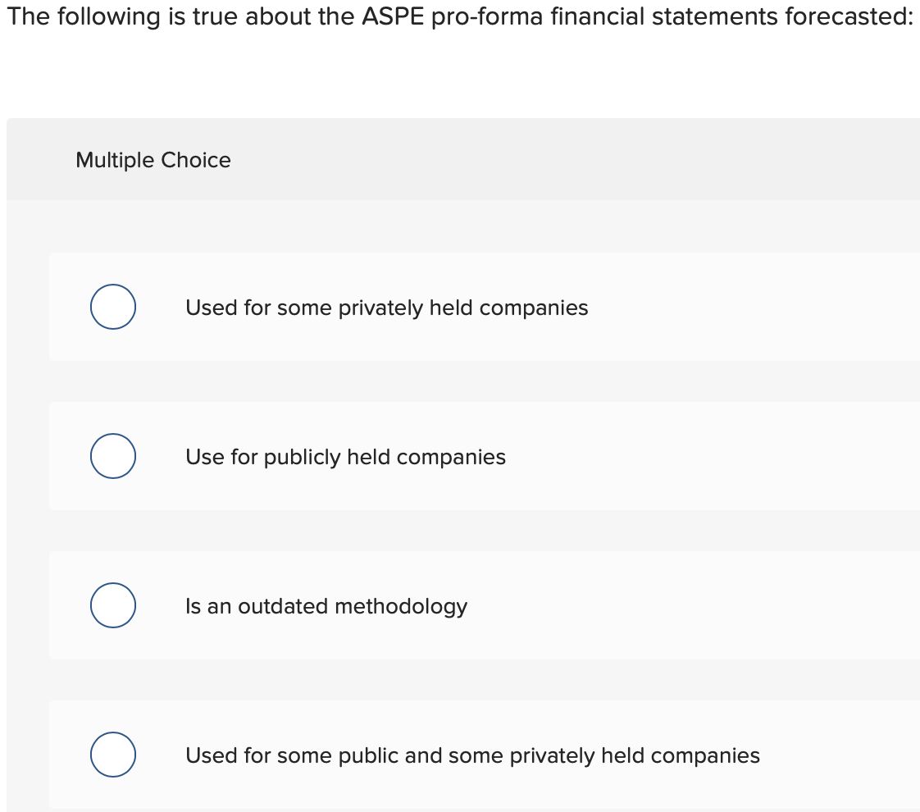This screenshot has height=812, width=920.
Task: Choose answer "Used for some privately held companies"
Action: [386, 308]
